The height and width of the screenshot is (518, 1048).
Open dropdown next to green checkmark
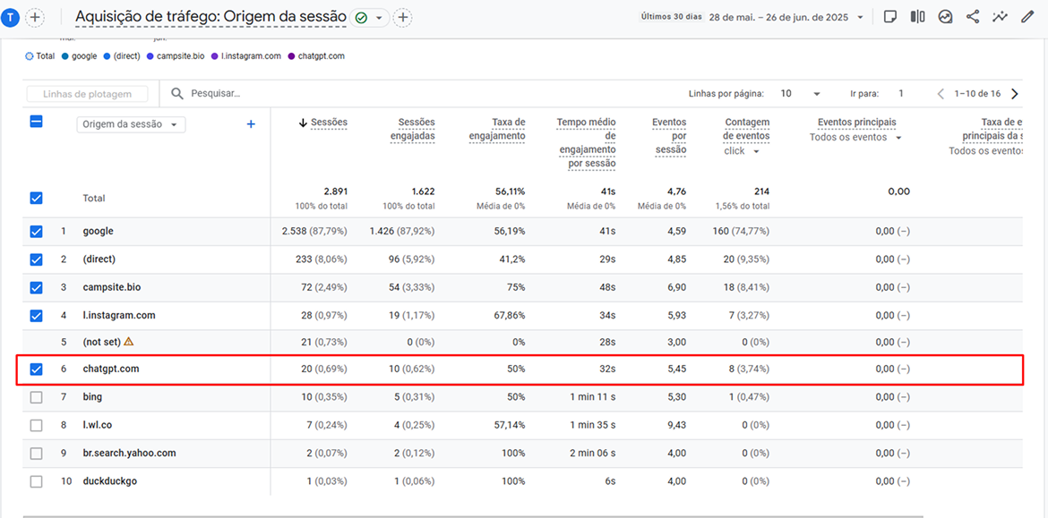click(378, 18)
